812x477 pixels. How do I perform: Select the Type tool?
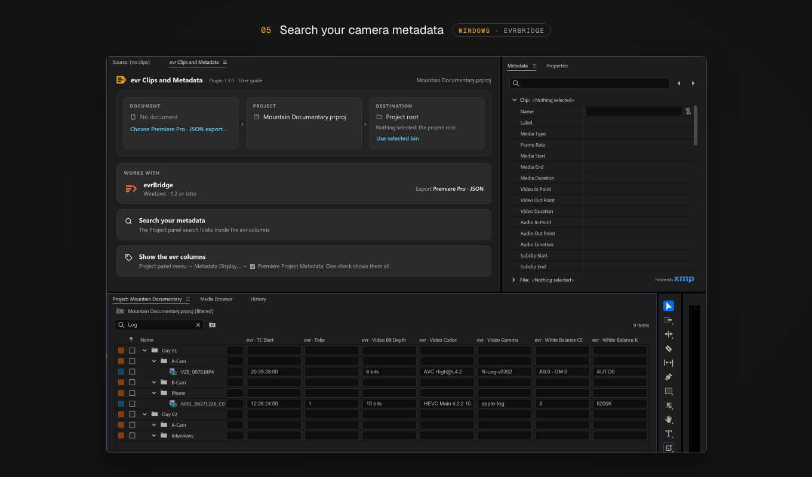pyautogui.click(x=669, y=434)
